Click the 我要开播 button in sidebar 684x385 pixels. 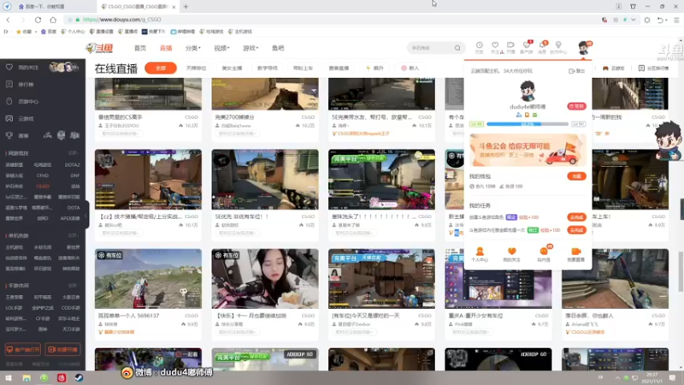(x=62, y=350)
